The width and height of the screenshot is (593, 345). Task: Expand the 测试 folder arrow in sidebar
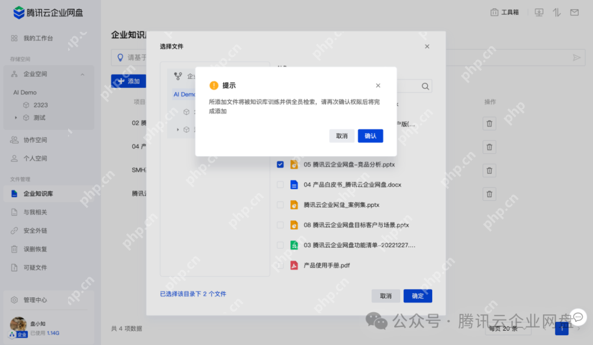pos(16,117)
